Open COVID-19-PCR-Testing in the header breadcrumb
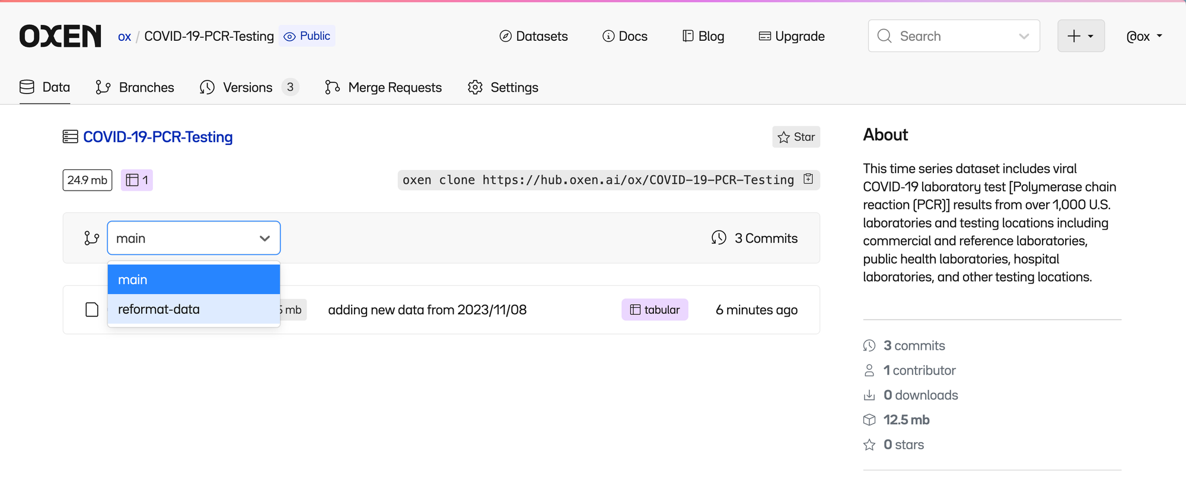Viewport: 1186px width, 483px height. click(x=209, y=36)
